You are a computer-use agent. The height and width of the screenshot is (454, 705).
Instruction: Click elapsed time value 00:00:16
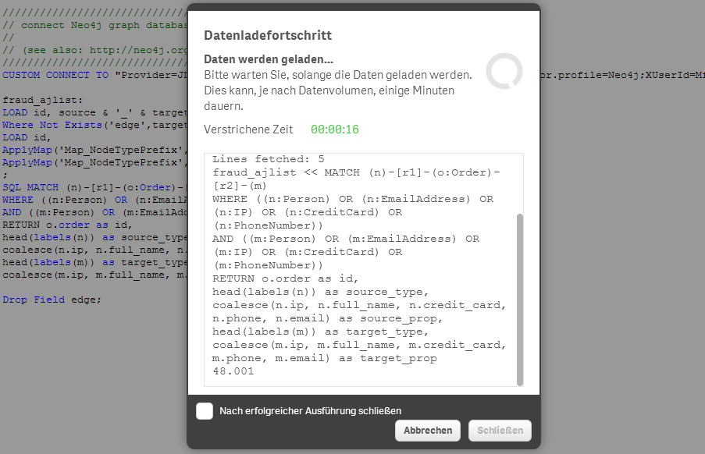point(335,129)
